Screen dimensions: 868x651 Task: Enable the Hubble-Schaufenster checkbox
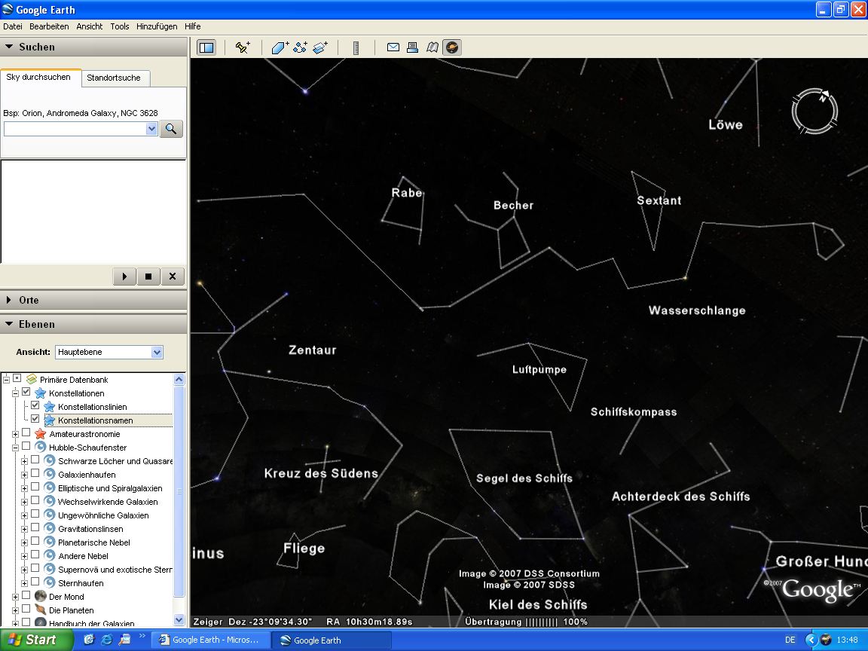(26, 447)
